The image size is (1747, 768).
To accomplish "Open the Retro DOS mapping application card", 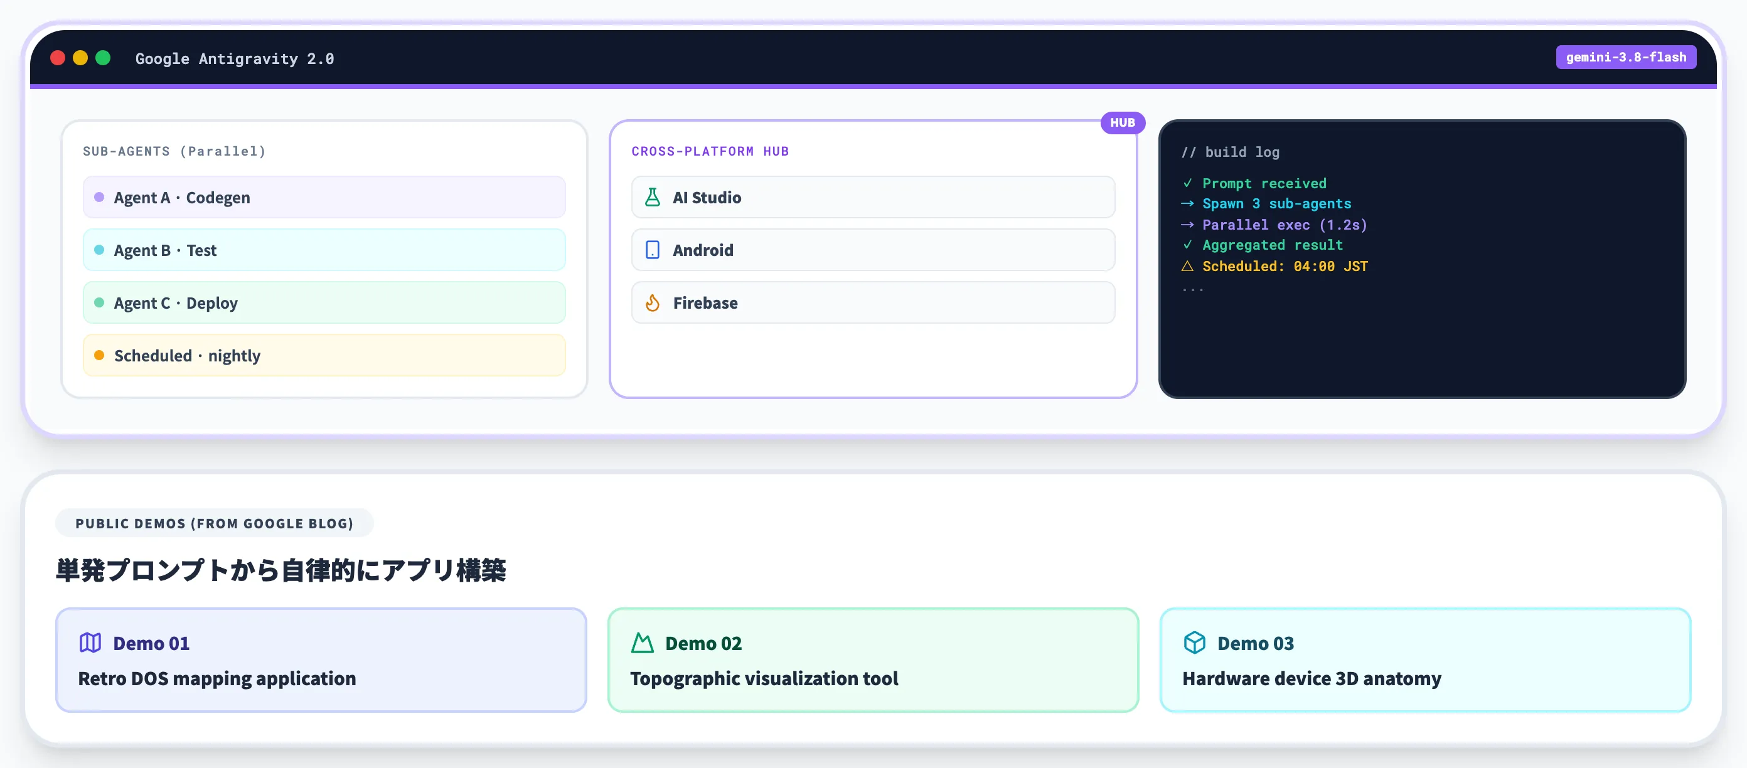I will (x=321, y=659).
